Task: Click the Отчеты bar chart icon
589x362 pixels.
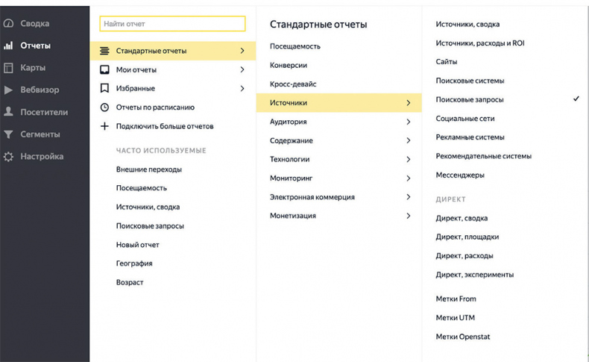Action: coord(9,46)
